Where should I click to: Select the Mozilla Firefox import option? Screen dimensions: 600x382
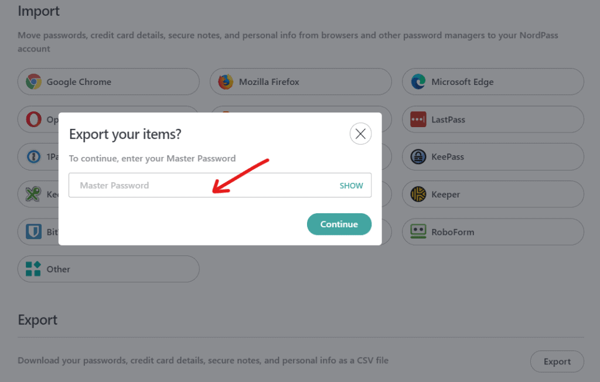[x=300, y=82]
